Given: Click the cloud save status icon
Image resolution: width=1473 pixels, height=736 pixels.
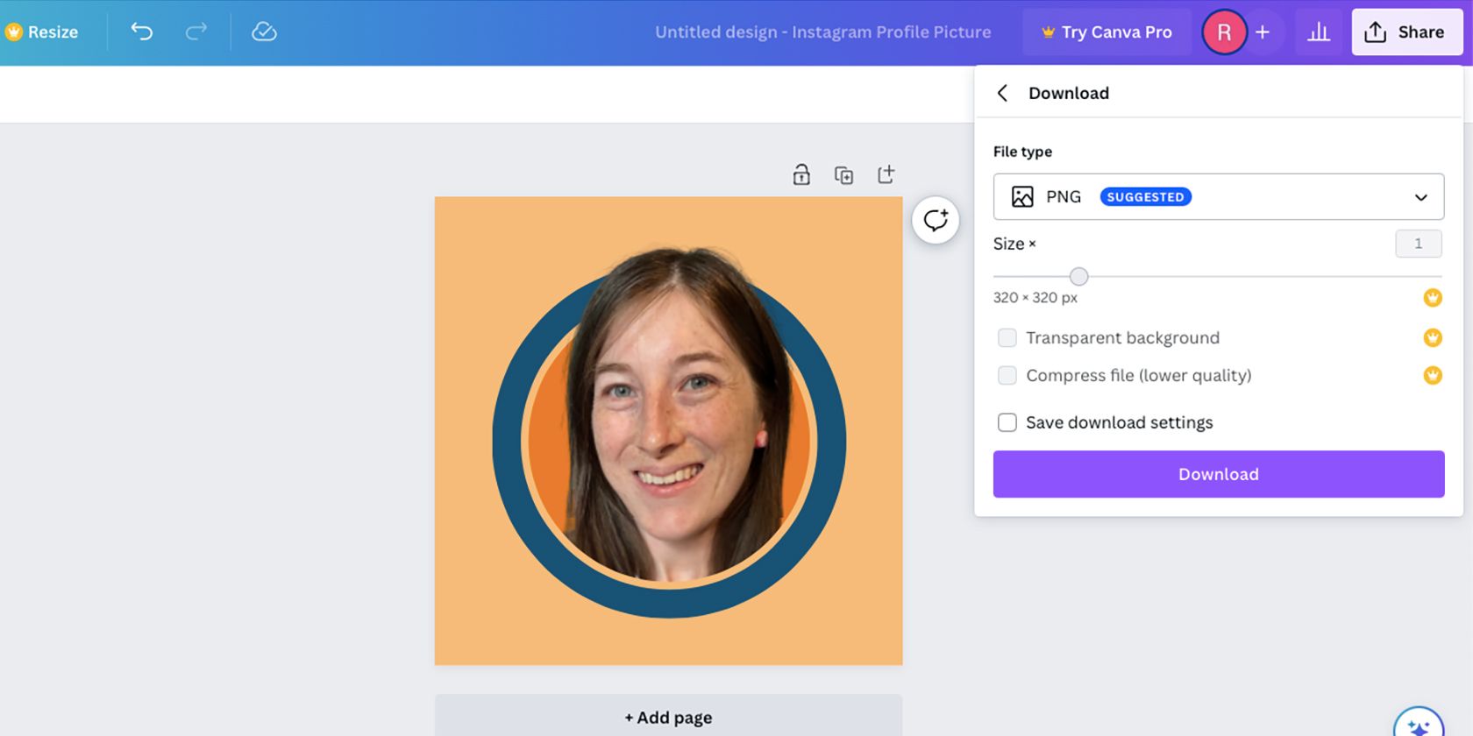Looking at the screenshot, I should tap(264, 32).
